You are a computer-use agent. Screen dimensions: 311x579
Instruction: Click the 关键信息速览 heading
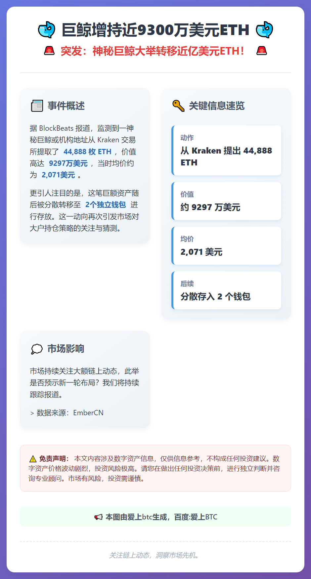(217, 106)
